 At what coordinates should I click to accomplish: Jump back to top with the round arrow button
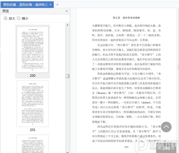pyautogui.click(x=166, y=127)
